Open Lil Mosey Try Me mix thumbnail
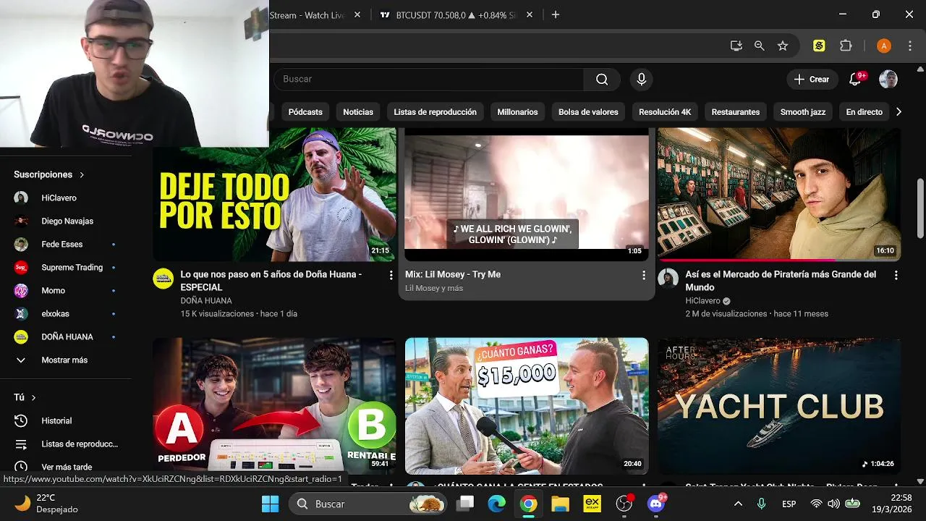The width and height of the screenshot is (926, 521). pyautogui.click(x=527, y=195)
